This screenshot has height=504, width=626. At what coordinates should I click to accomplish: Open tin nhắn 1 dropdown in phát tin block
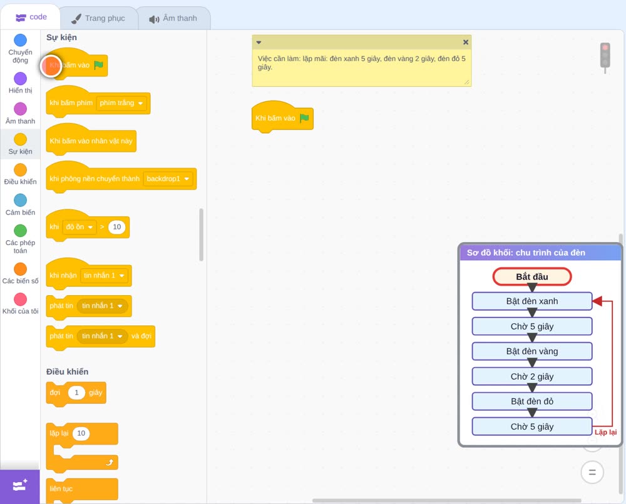click(102, 306)
